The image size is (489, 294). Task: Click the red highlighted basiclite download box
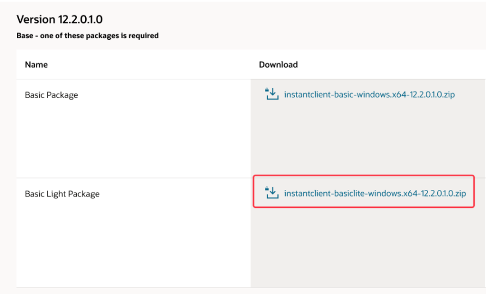point(364,191)
